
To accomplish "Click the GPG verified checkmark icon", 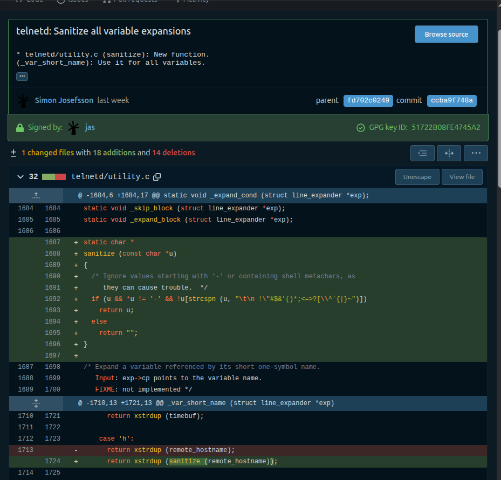I will (x=361, y=128).
